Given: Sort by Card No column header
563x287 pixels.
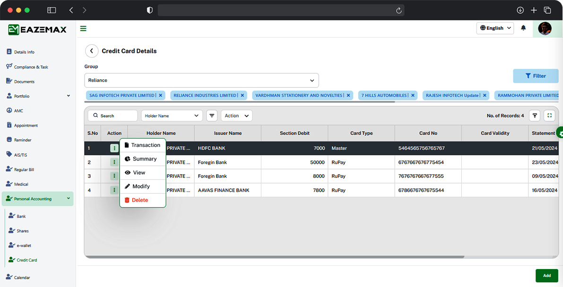Looking at the screenshot, I should click(428, 133).
